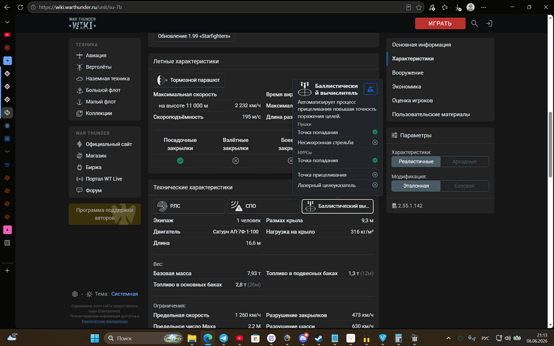The image size is (554, 346).
Task: Open Steam from taskbar
Action: [x=319, y=338]
